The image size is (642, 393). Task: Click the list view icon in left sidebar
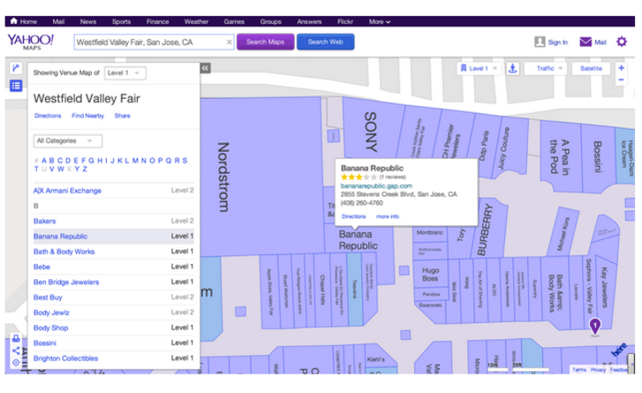point(16,86)
